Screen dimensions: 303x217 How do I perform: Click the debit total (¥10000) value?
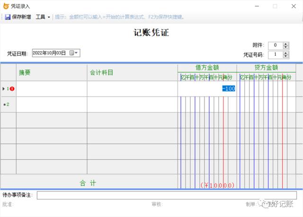pyautogui.click(x=217, y=185)
